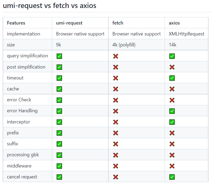Click the red cross for axios error Check
The image size is (212, 184).
coord(172,100)
